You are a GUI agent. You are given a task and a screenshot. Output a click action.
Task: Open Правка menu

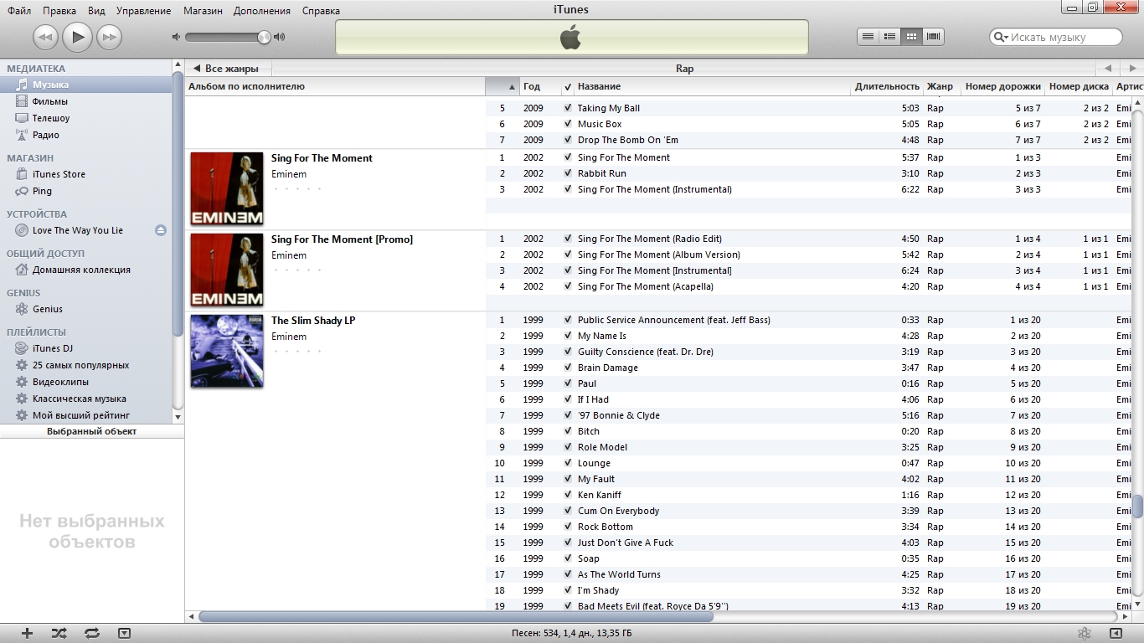[x=59, y=11]
